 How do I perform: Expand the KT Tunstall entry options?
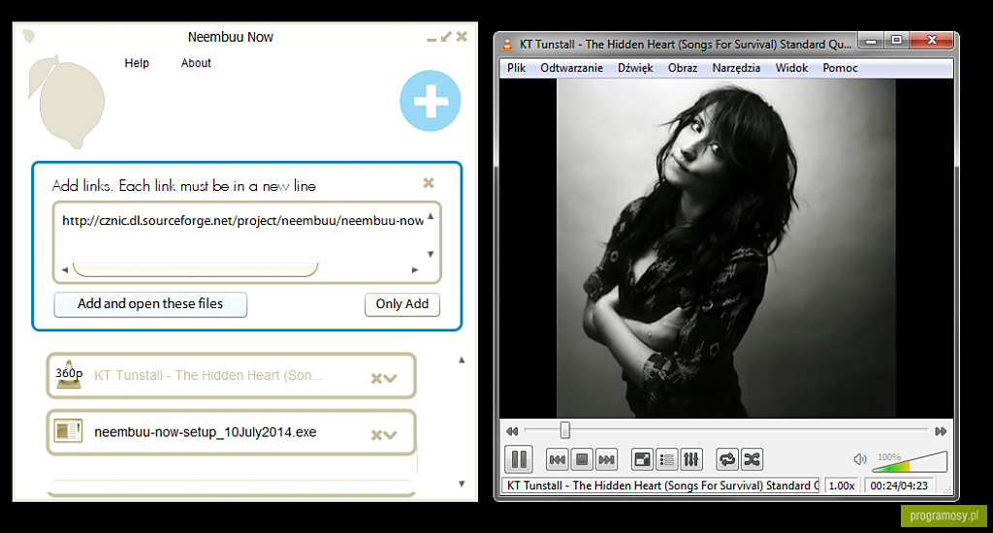[x=391, y=379]
